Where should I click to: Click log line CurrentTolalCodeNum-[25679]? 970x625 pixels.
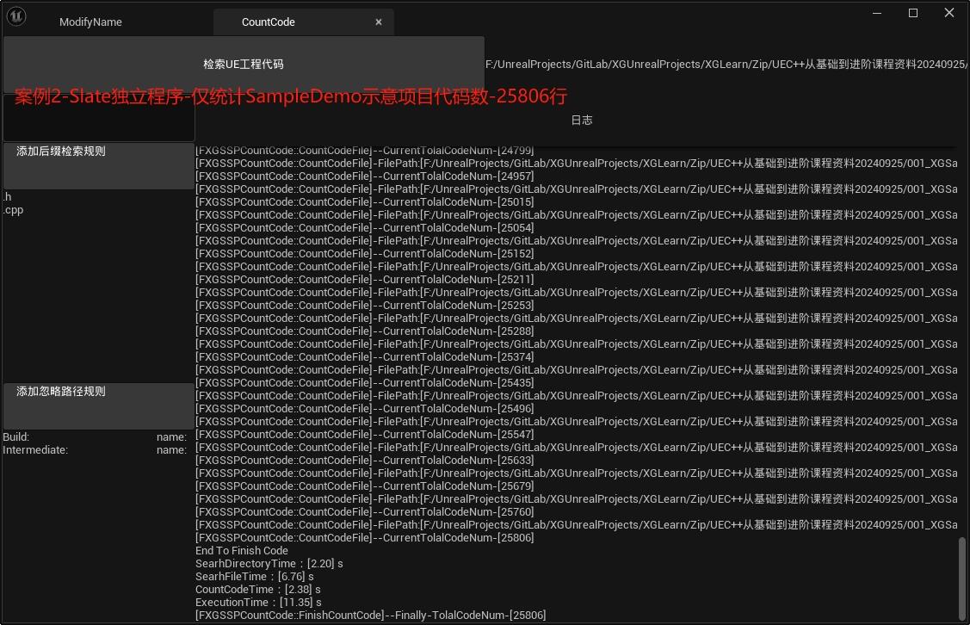(x=365, y=486)
